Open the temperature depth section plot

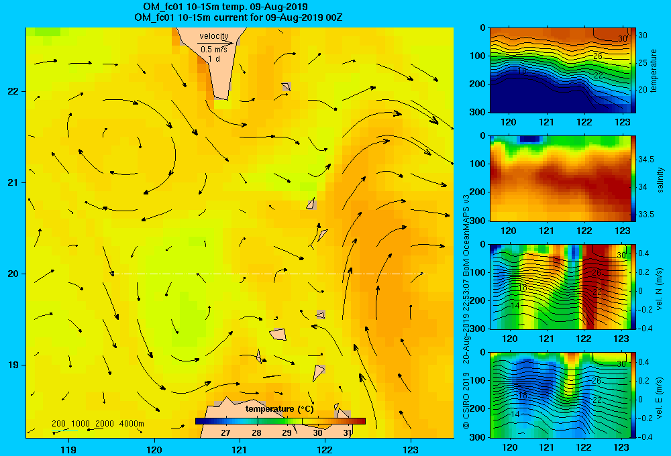[560, 70]
